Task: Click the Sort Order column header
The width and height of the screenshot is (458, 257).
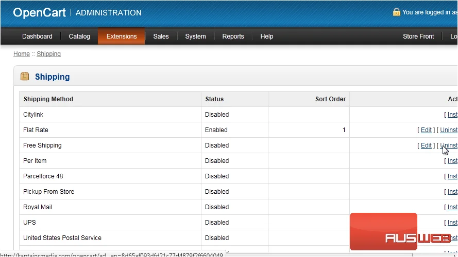Action: click(330, 99)
